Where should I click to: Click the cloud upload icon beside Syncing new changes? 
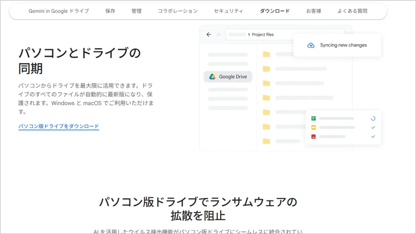pos(311,45)
